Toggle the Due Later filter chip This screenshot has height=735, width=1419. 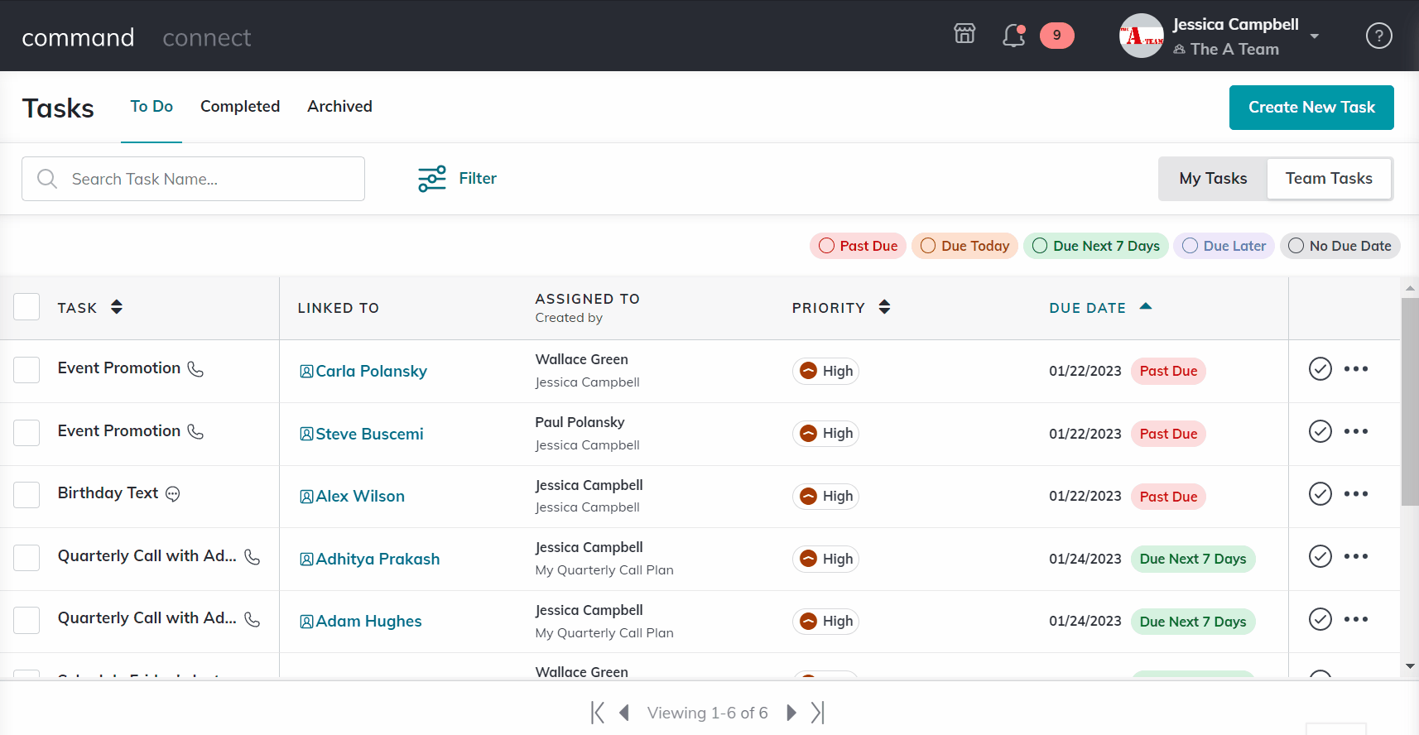click(x=1224, y=246)
